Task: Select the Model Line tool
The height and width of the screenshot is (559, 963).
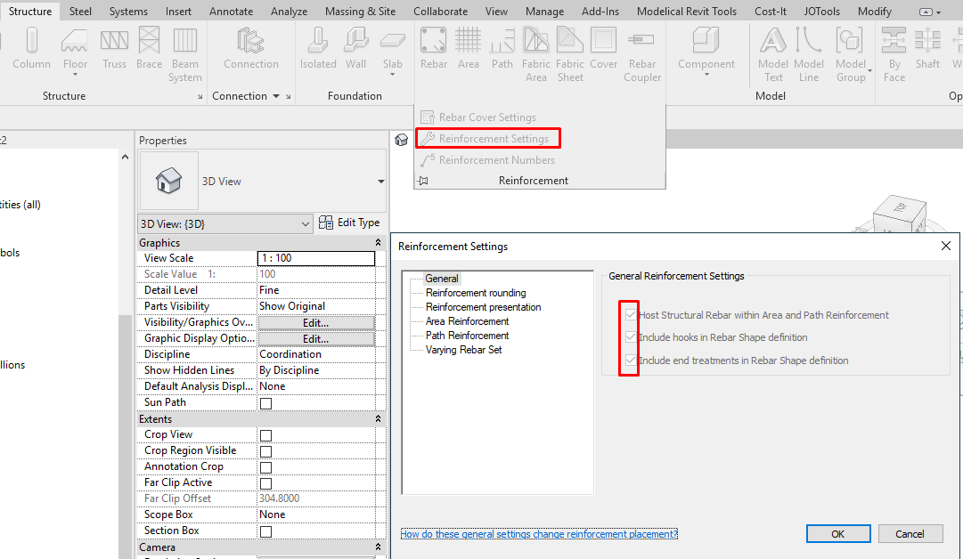Action: coord(809,54)
